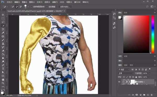Open the brush picker dropdown arrow
This screenshot has height=97, width=157.
(x=28, y=7)
